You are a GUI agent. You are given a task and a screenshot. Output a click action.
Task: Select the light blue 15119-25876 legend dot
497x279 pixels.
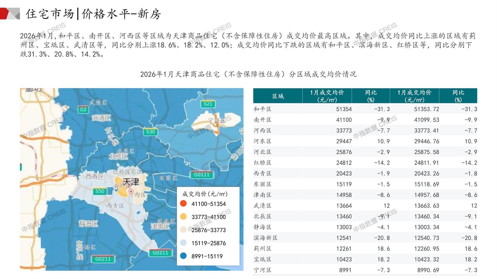(183, 243)
